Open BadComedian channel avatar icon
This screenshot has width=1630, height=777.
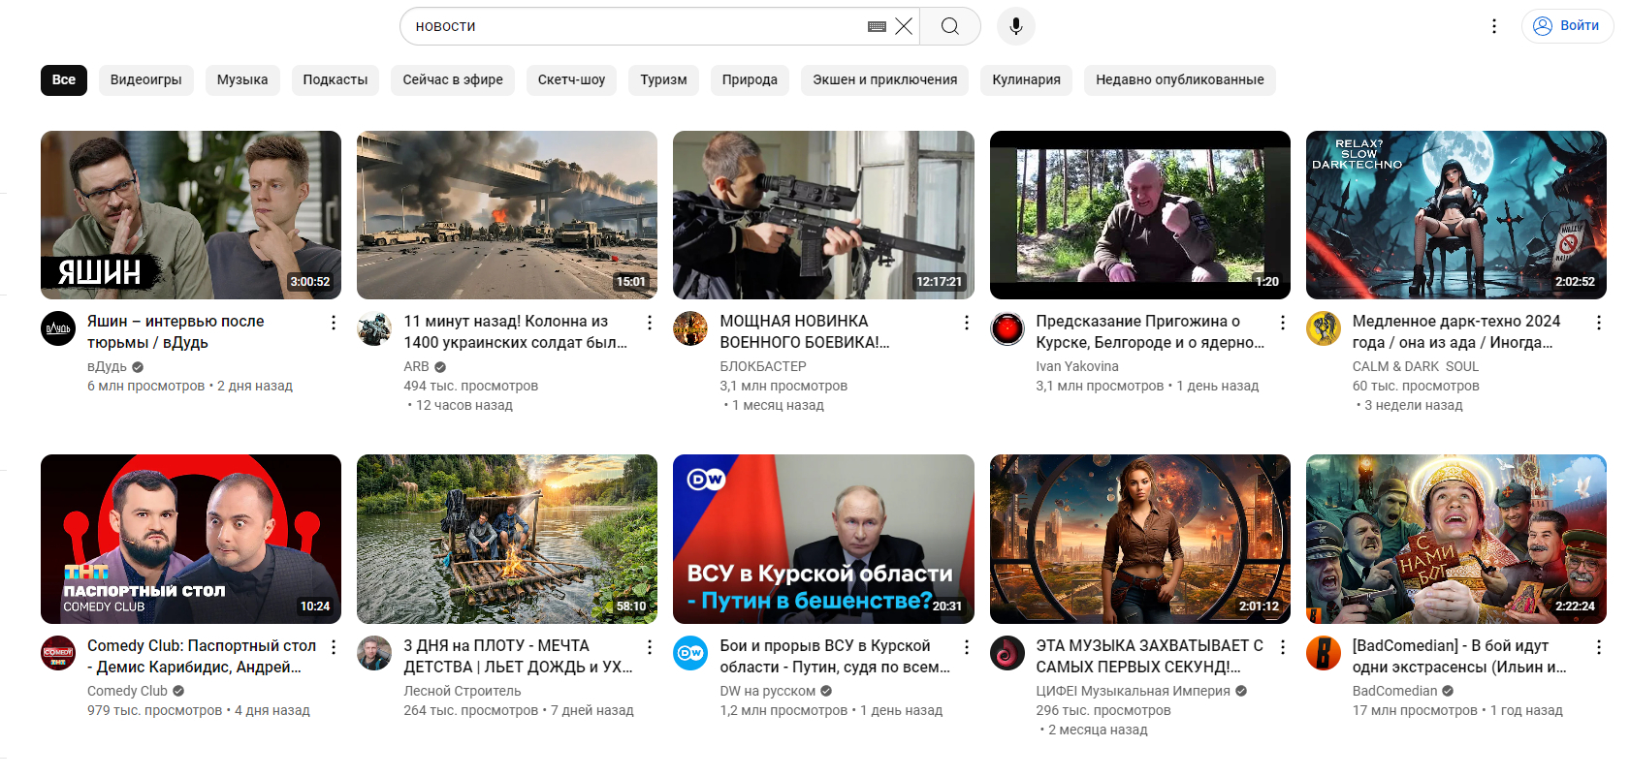1323,653
